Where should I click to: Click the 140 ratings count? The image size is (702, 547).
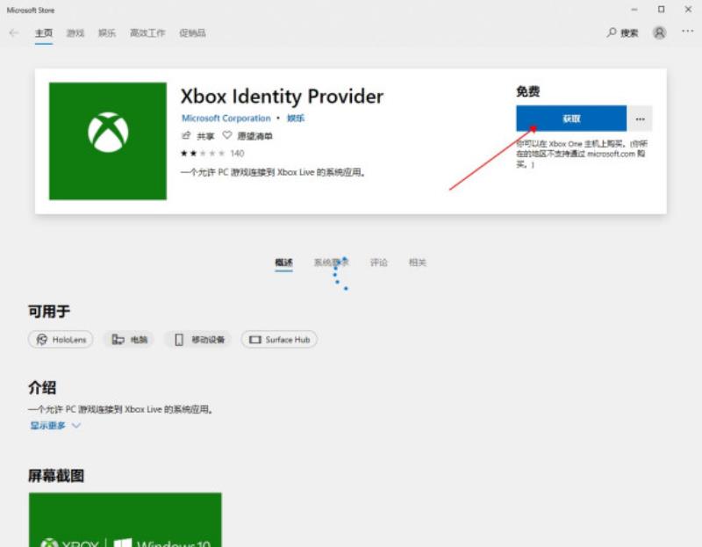[237, 154]
